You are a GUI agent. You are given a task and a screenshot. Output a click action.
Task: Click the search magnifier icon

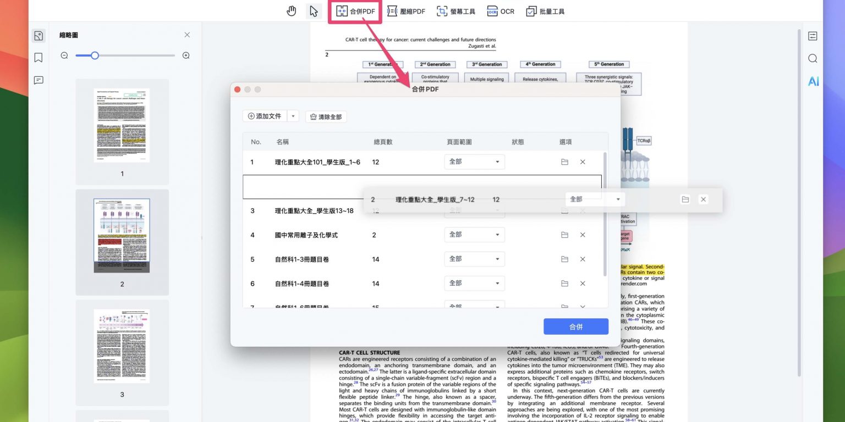(x=813, y=59)
